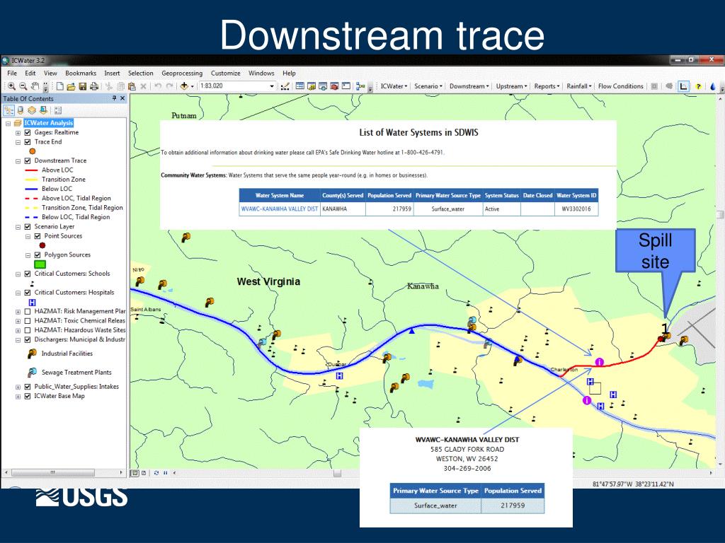Viewport: 725px width, 543px height.
Task: Click the dark red Point Sources symbol
Action: [42, 245]
